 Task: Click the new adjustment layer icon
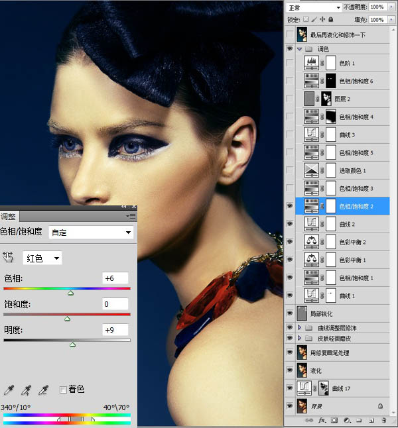point(346,421)
